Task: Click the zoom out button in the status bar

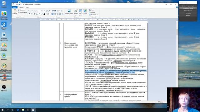Action: tap(162, 102)
